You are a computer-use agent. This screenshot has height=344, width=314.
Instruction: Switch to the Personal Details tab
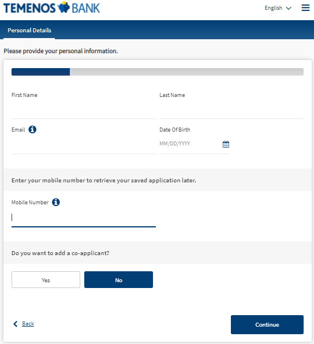click(29, 30)
